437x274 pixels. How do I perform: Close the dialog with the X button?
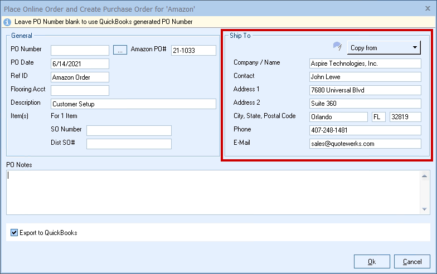tap(426, 8)
